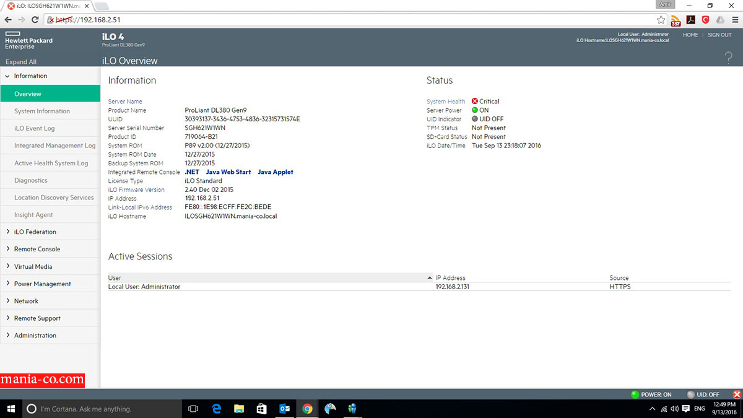Sort sessions by IP Address column
The image size is (743, 418).
click(522, 278)
